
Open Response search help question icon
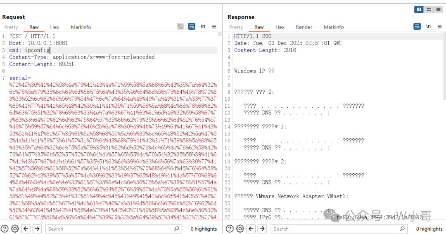pyautogui.click(x=230, y=229)
